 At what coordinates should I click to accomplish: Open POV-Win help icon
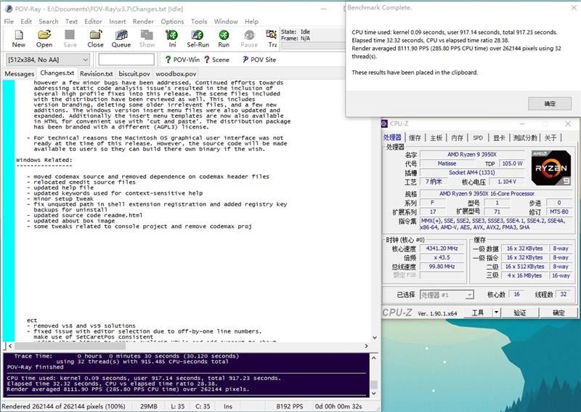[182, 60]
